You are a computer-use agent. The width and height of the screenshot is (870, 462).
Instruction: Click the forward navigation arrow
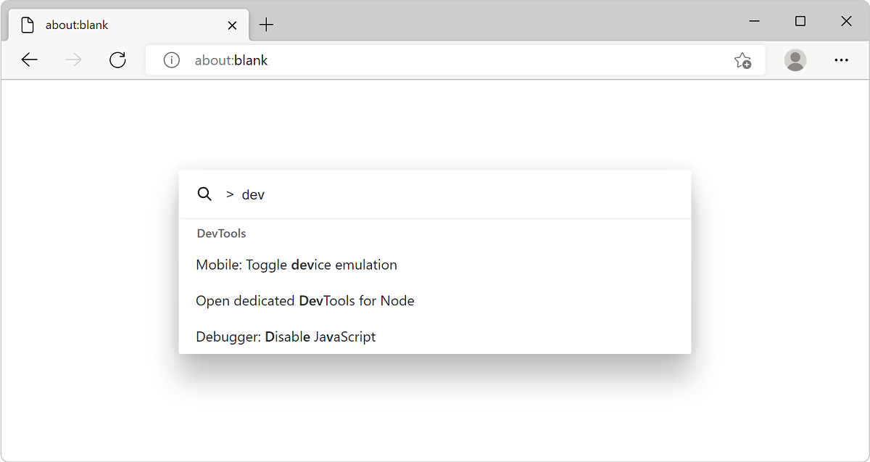[72, 59]
